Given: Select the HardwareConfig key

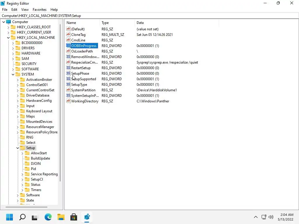Looking at the screenshot, I should tap(39, 101).
